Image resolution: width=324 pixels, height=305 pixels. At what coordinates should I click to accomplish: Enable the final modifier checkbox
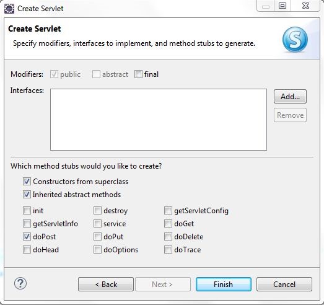click(x=138, y=74)
